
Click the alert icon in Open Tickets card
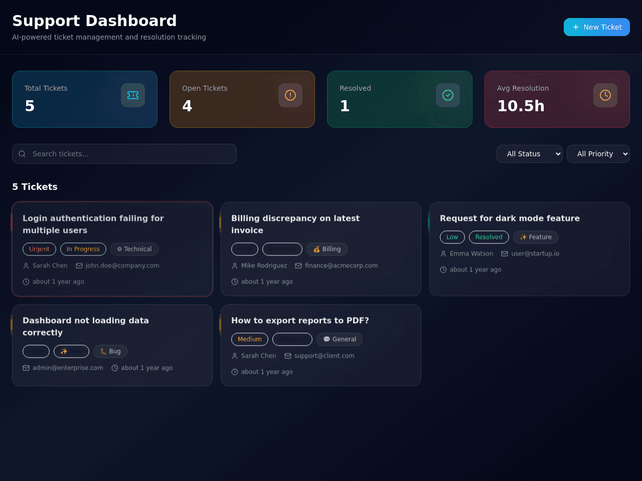290,95
